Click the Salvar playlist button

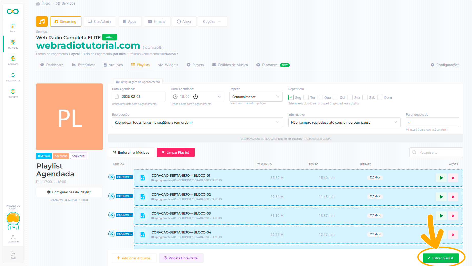tap(440, 258)
